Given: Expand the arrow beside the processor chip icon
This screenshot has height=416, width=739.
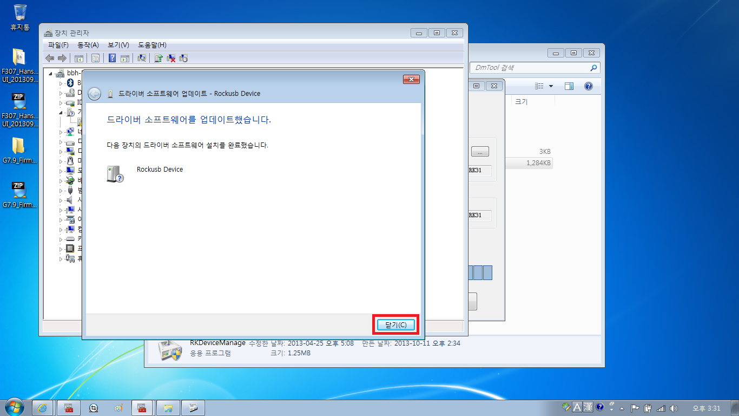Looking at the screenshot, I should (61, 249).
